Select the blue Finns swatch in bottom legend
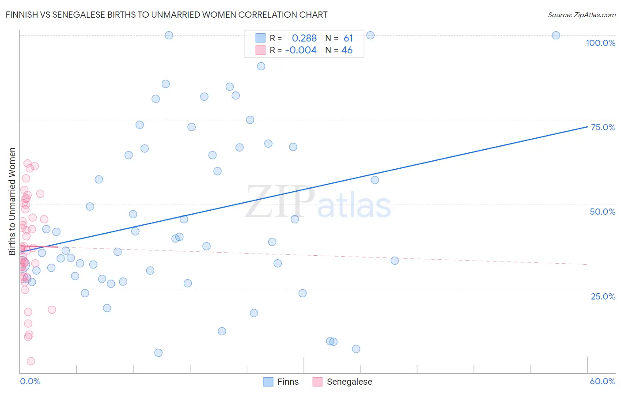 tap(268, 382)
